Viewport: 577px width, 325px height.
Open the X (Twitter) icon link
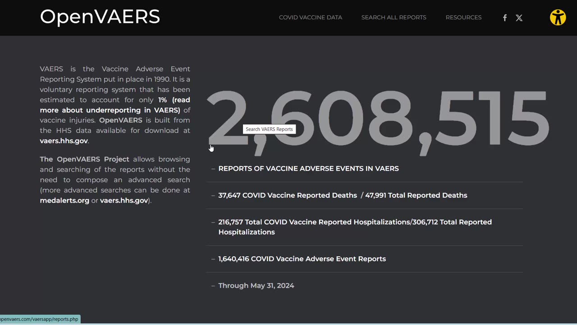519,18
